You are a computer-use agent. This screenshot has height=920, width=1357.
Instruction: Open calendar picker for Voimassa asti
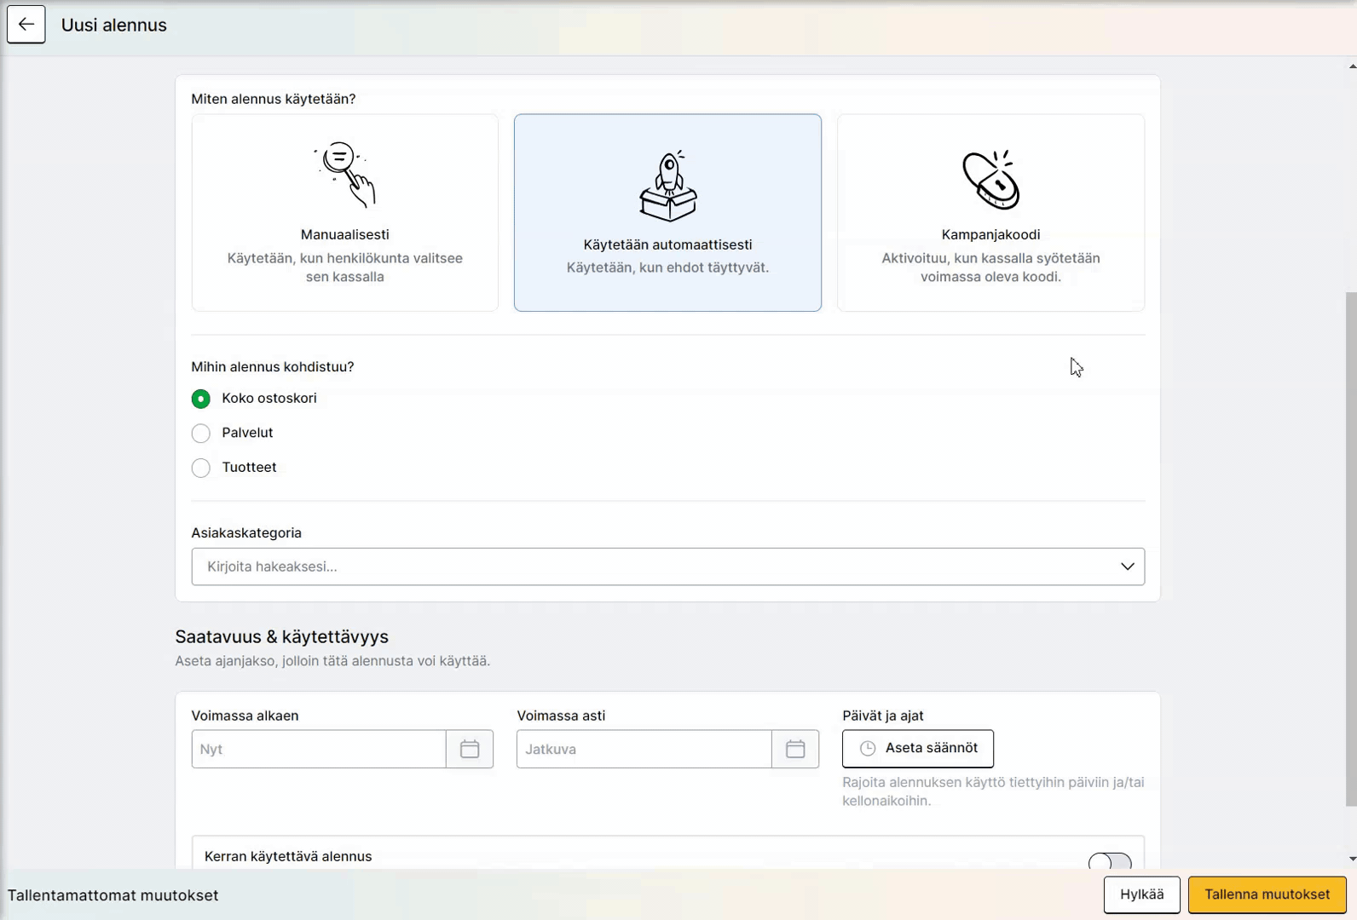coord(795,749)
